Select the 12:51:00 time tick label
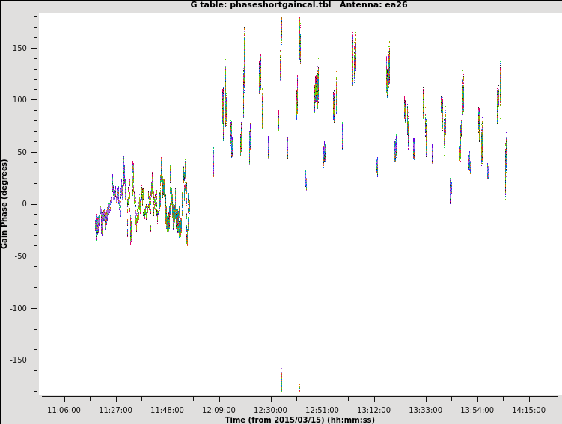 (322, 410)
